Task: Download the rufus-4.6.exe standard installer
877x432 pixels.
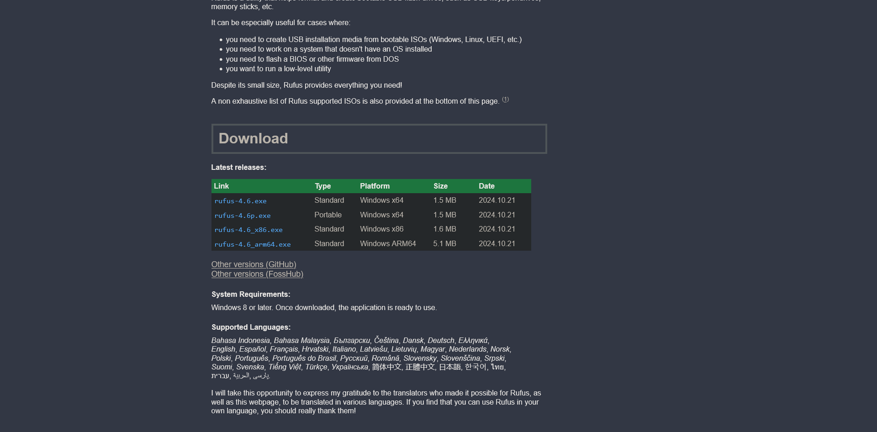Action: pos(240,201)
